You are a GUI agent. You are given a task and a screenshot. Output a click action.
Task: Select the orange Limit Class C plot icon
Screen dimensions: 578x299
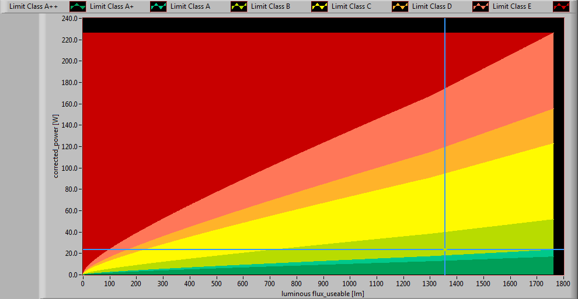click(x=401, y=6)
